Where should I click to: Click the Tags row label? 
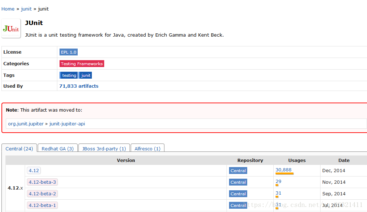[9, 75]
